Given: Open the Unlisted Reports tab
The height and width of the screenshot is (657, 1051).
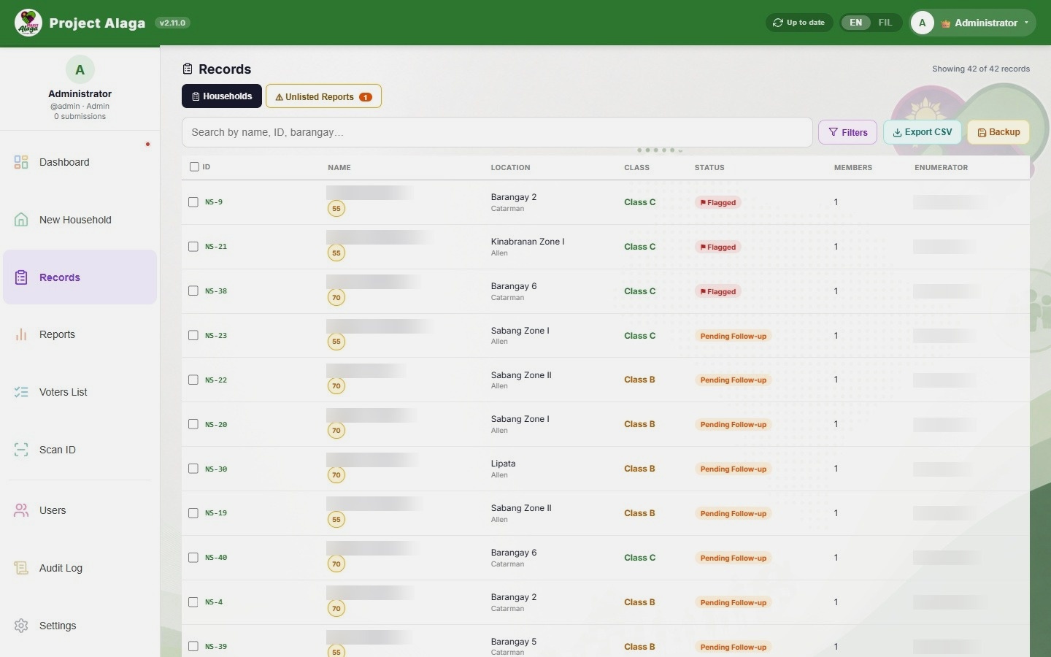Looking at the screenshot, I should [x=323, y=96].
